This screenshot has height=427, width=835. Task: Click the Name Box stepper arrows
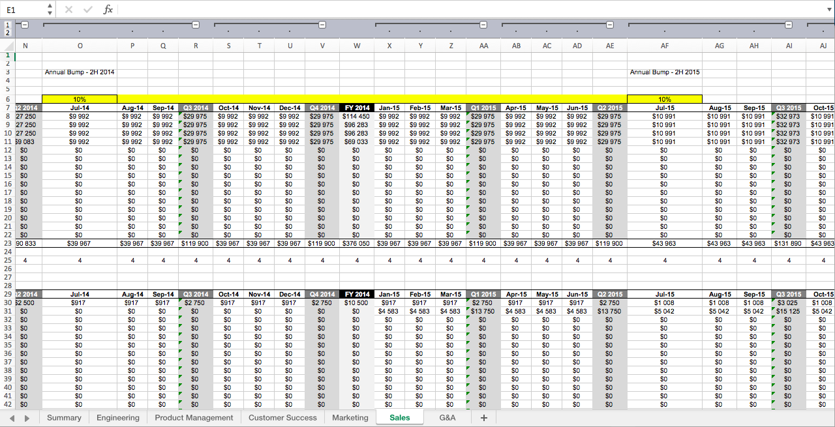click(50, 10)
